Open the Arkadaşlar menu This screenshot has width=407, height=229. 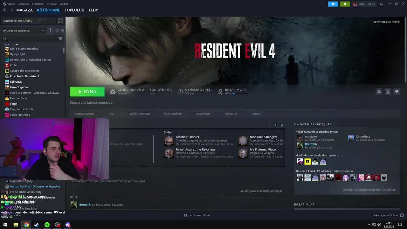38,4
